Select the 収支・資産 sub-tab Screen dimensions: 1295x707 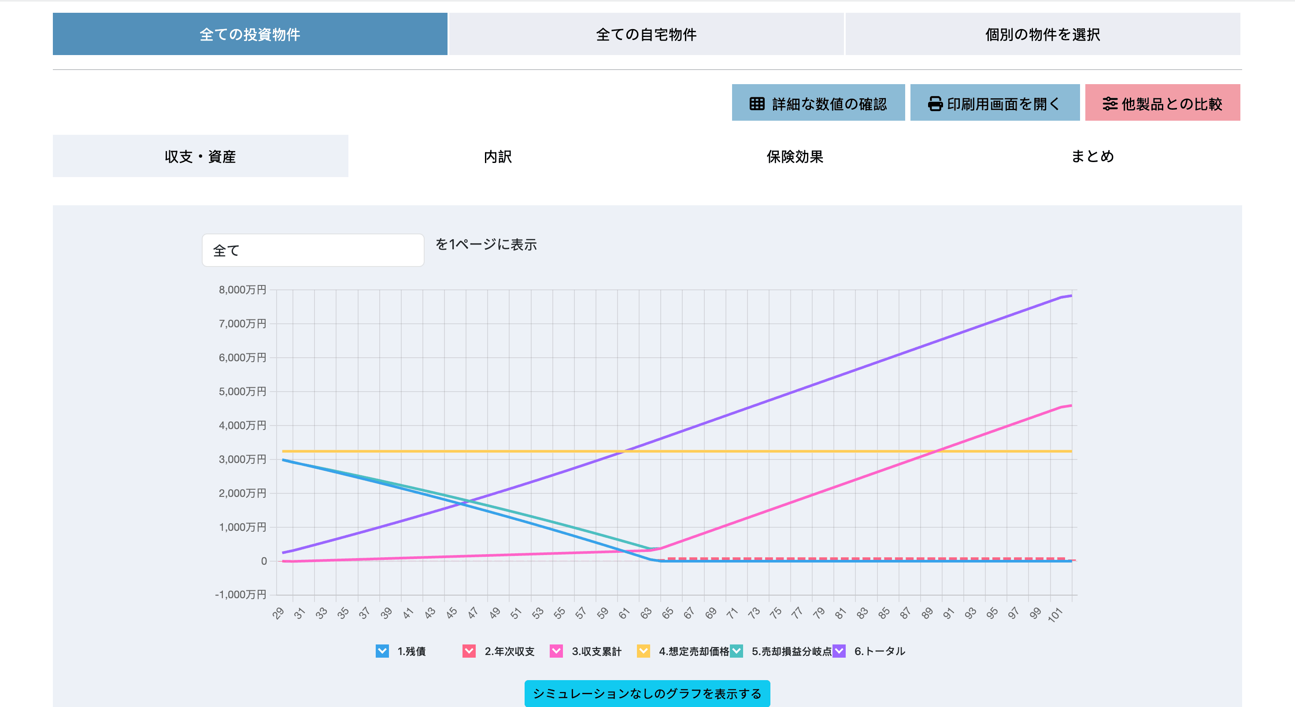tap(200, 156)
